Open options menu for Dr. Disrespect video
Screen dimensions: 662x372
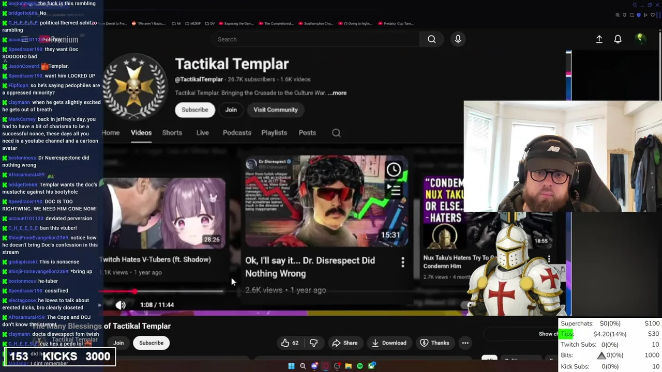coord(403,262)
